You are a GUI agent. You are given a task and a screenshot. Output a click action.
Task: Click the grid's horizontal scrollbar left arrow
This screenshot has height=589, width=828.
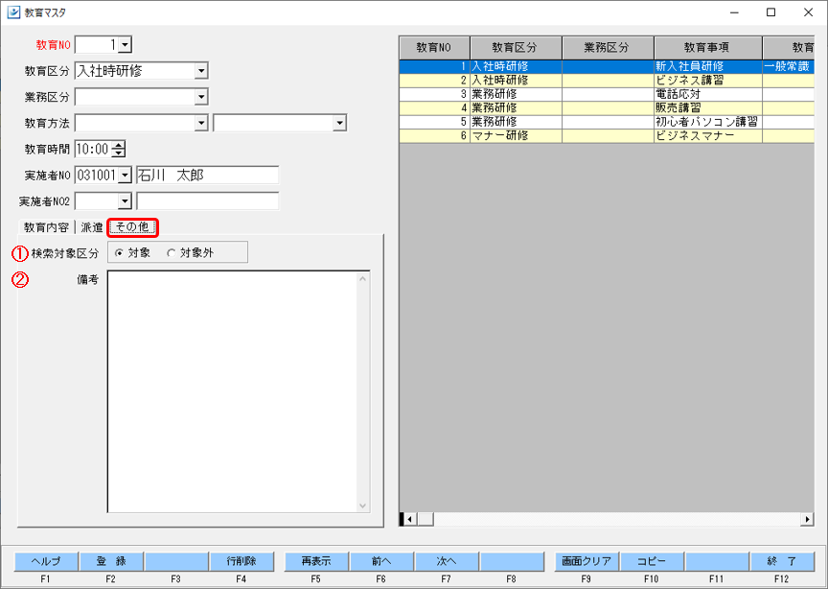(x=411, y=519)
